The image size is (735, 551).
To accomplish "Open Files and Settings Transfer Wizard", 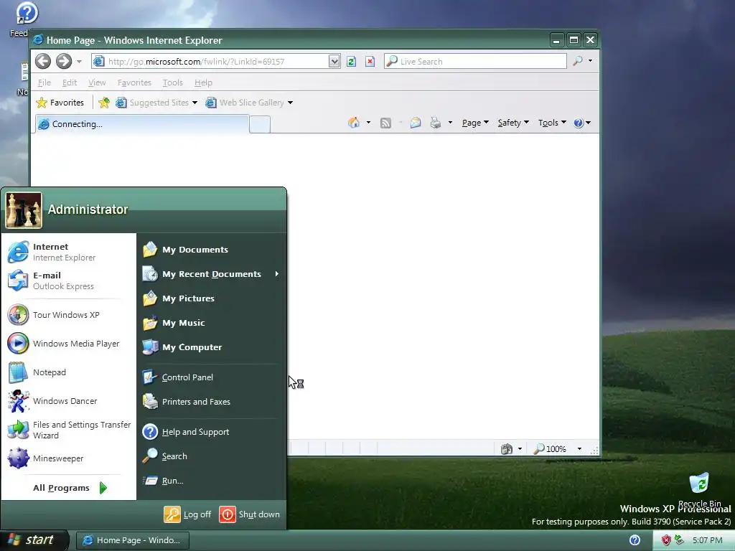I will click(69, 430).
